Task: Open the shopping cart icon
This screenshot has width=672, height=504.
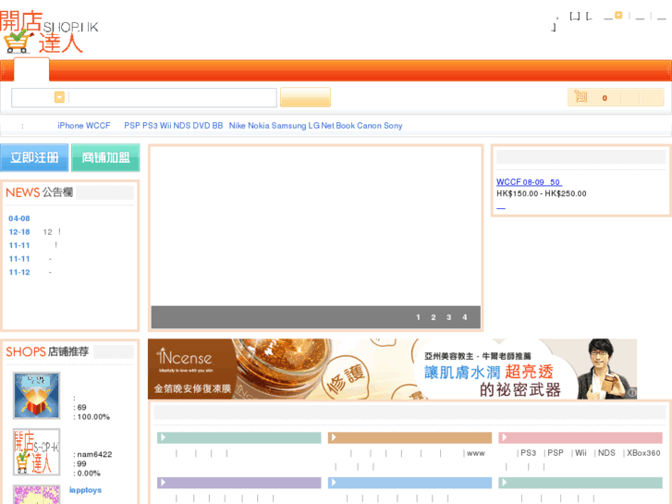Action: (x=580, y=97)
